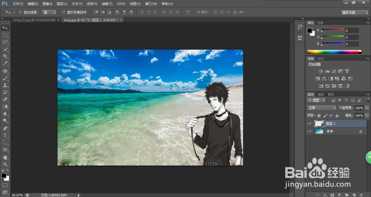Click the R value input field
Image resolution: width=371 pixels, height=197 pixels.
[x=352, y=30]
